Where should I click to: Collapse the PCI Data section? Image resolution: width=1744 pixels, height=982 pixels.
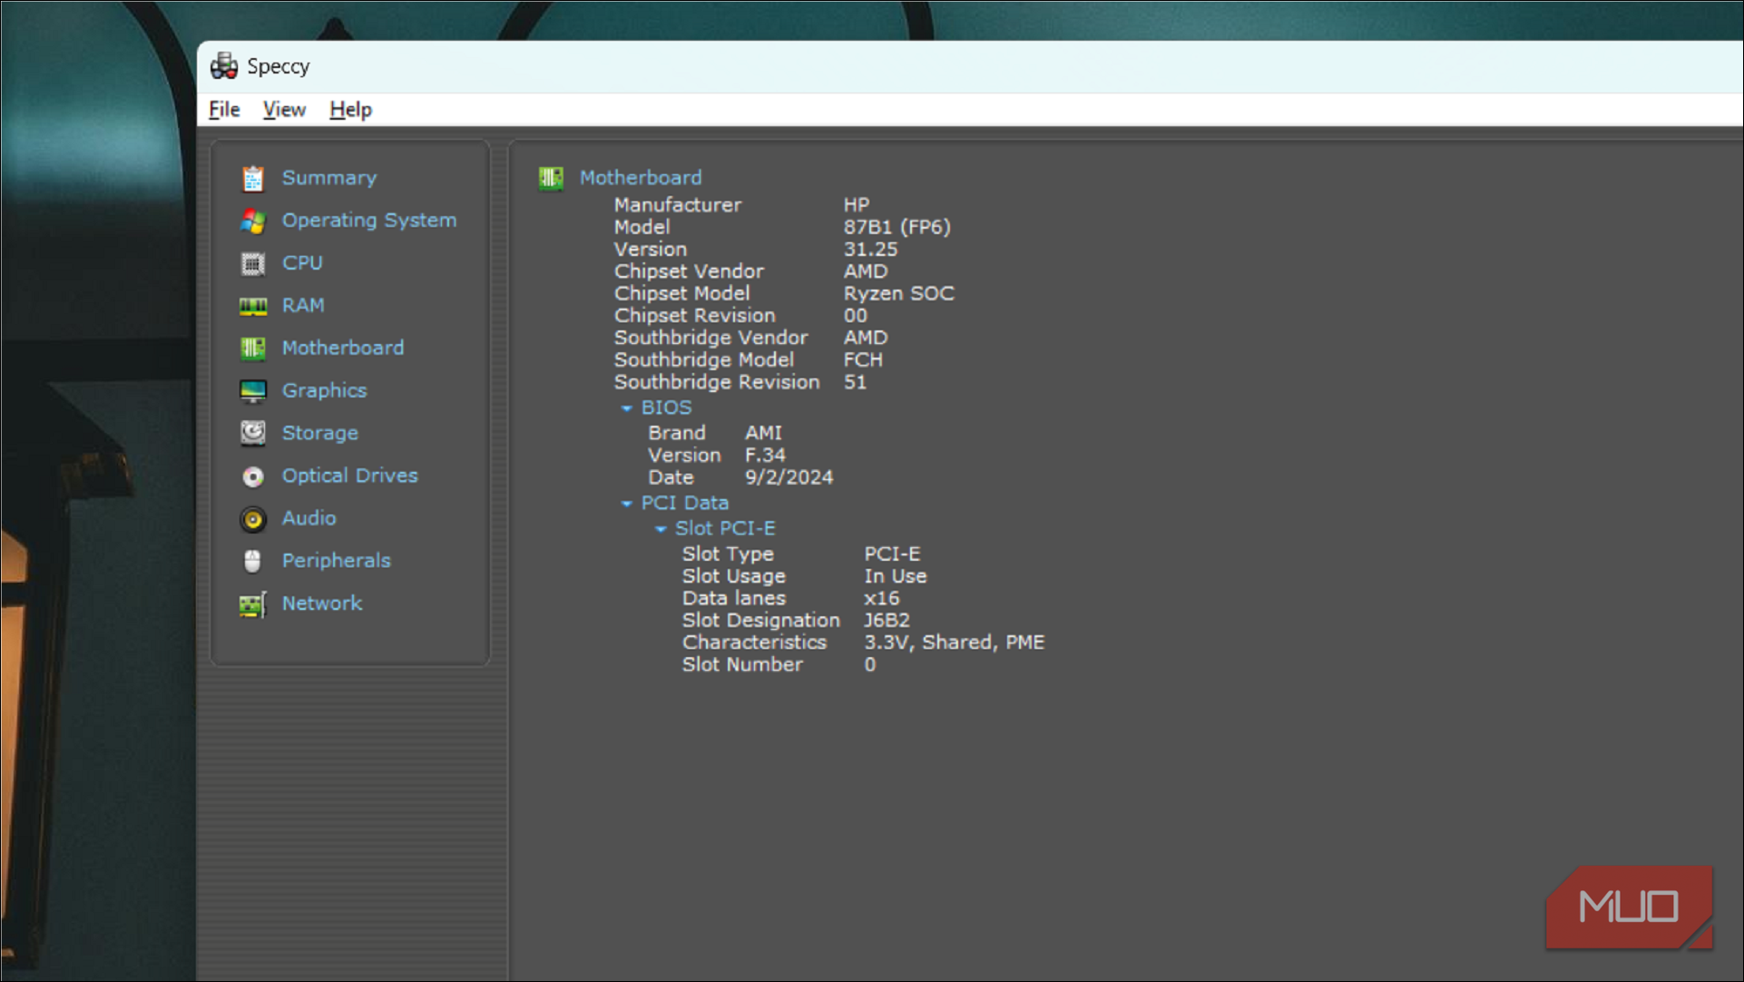tap(626, 503)
